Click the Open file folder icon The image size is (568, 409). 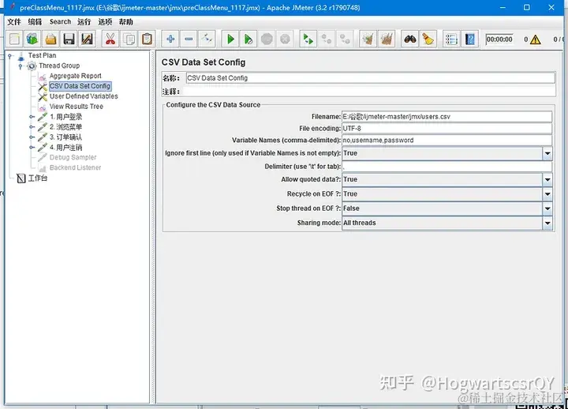click(50, 39)
